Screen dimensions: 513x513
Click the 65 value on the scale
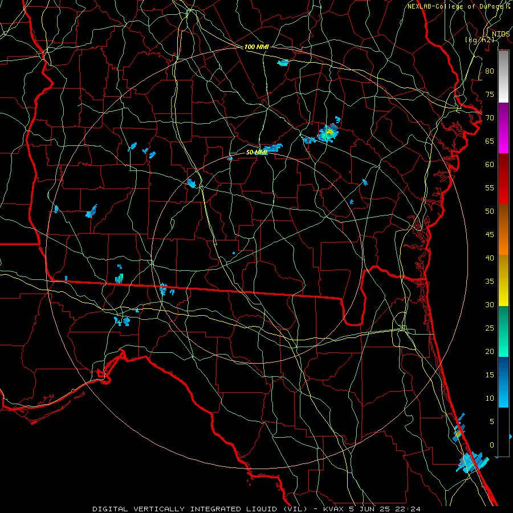click(x=490, y=141)
